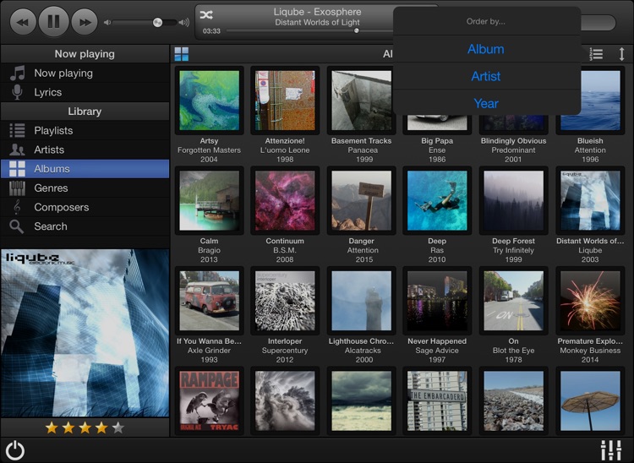Select Albums in the library
Screen dimensions: 634x463
[x=85, y=169]
